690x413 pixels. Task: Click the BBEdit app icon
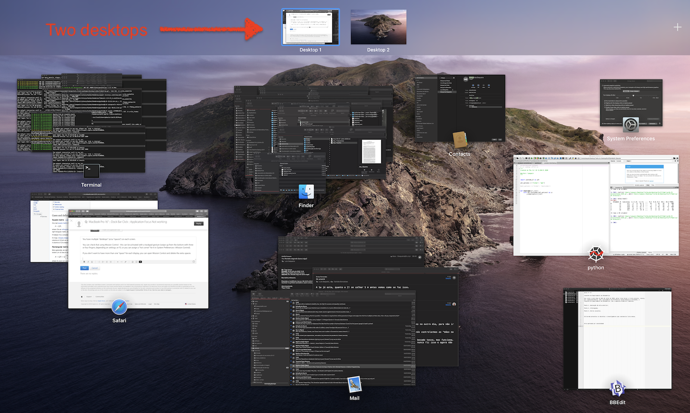tap(617, 388)
